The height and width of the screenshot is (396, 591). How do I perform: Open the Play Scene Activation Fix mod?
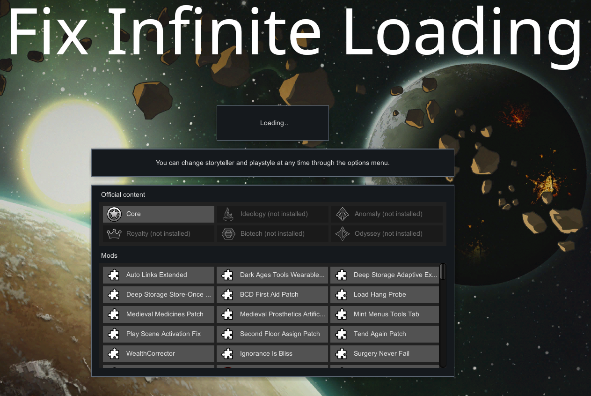click(159, 334)
